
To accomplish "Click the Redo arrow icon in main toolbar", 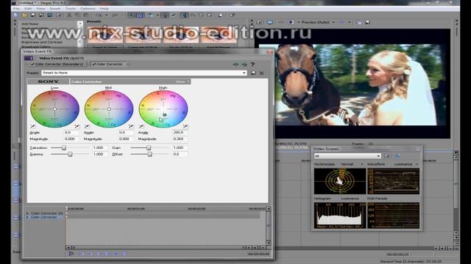I will click(x=115, y=15).
